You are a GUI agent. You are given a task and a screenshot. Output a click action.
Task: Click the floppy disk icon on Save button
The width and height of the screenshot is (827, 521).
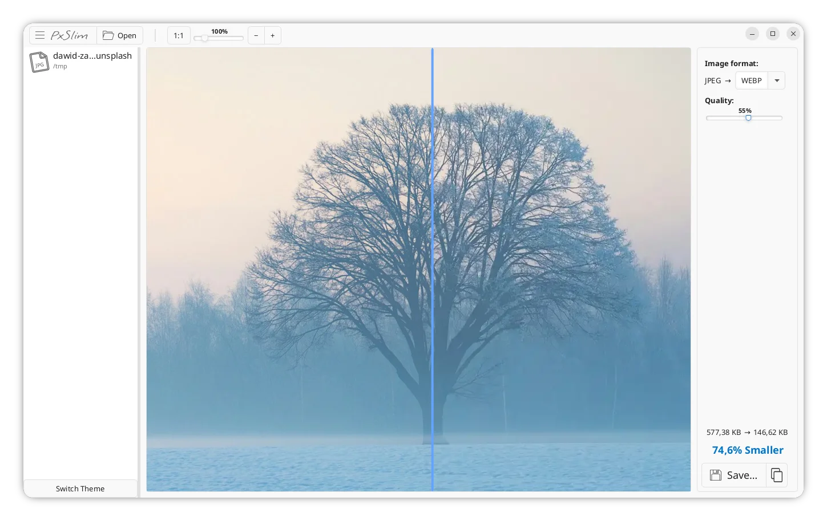point(715,475)
